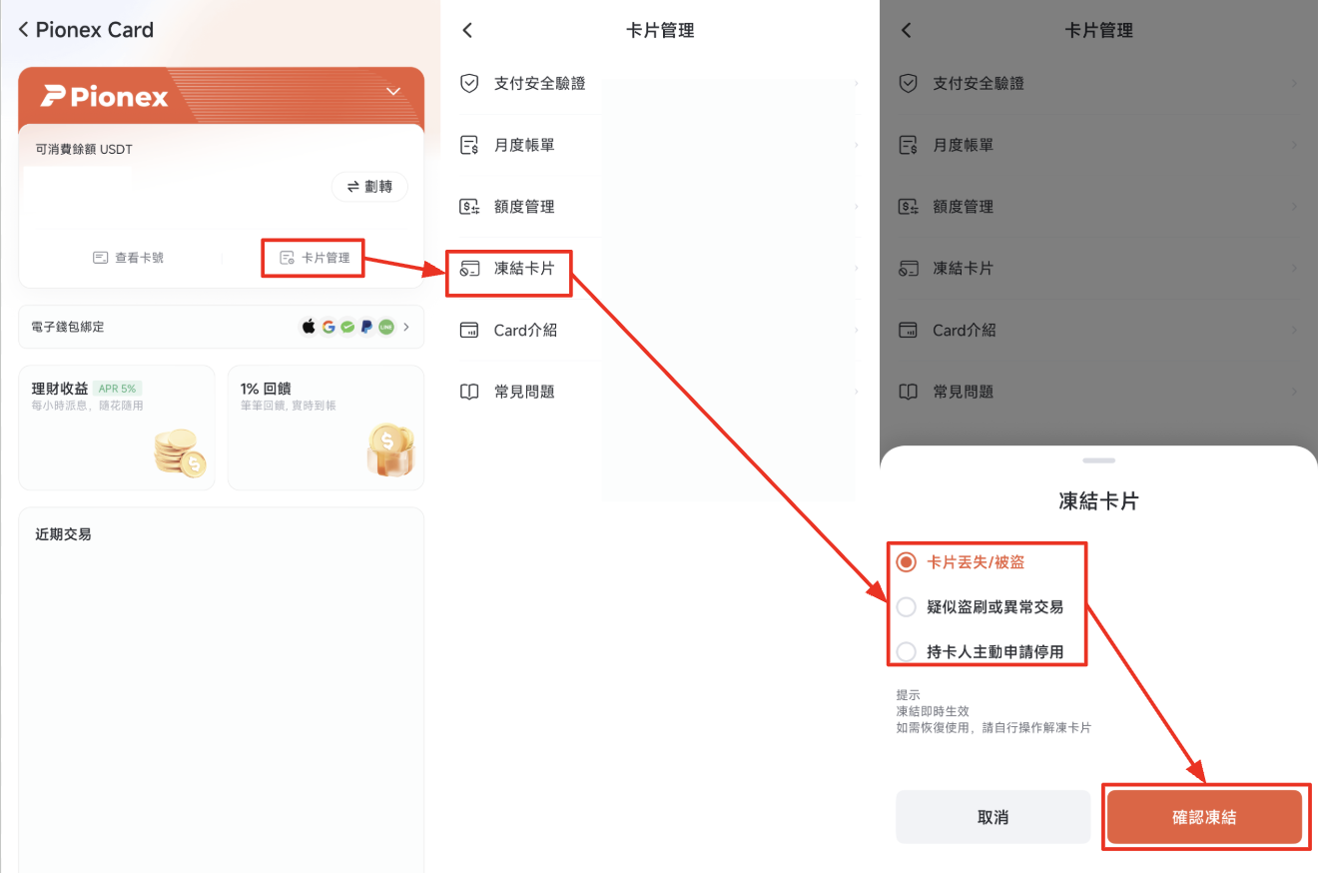
Task: Click the 近期交易 heading
Action: pos(63,534)
